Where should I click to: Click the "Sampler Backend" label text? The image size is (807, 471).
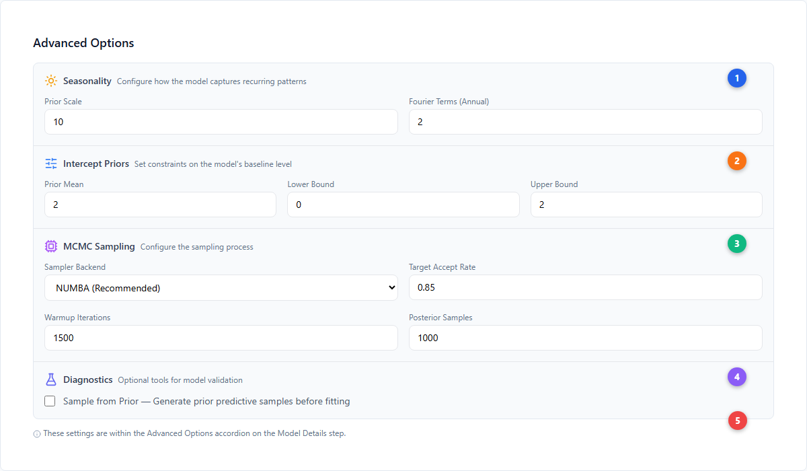point(75,267)
